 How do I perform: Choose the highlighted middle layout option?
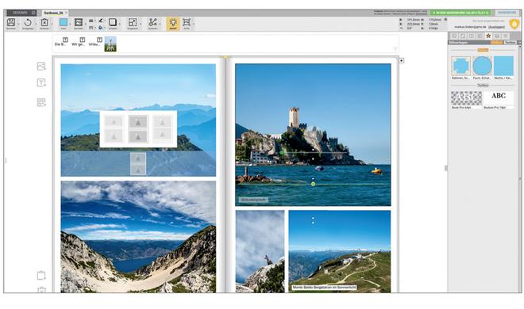pos(138,128)
